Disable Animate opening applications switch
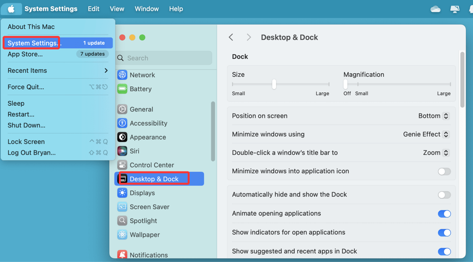This screenshot has width=473, height=262. [444, 214]
